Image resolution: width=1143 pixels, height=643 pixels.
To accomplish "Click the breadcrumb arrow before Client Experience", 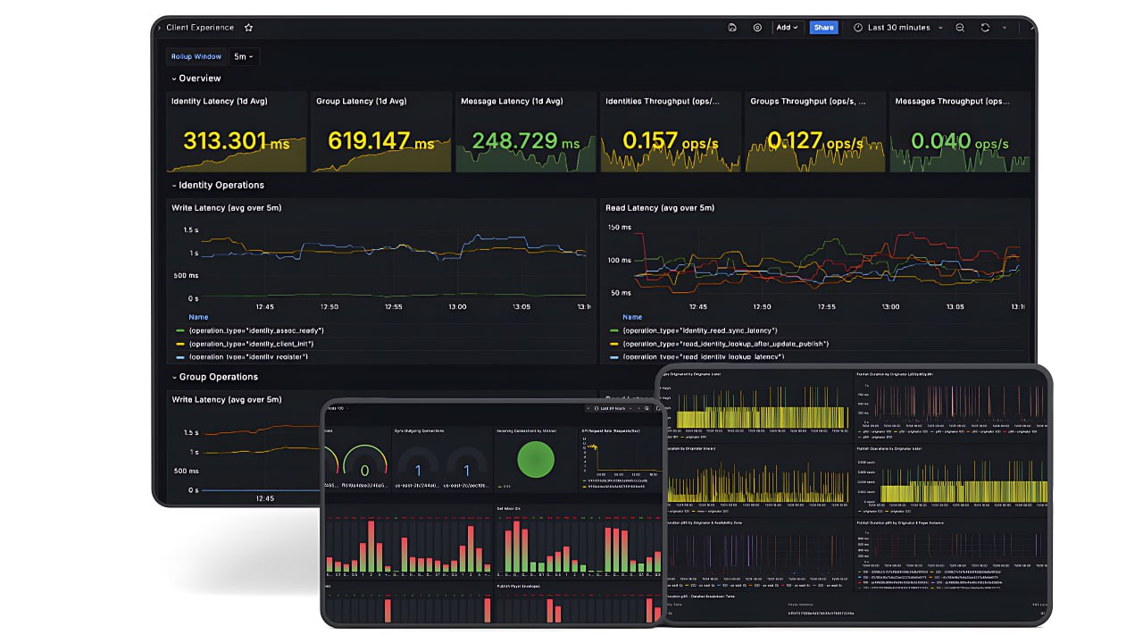I will point(159,28).
